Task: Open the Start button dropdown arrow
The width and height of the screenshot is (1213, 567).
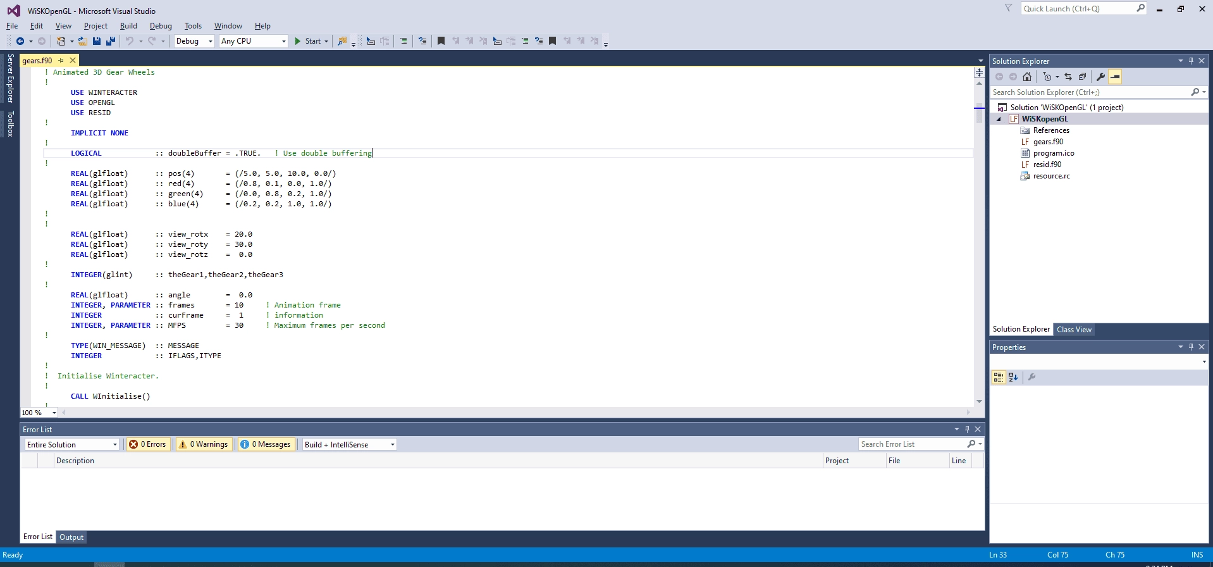Action: pos(326,41)
